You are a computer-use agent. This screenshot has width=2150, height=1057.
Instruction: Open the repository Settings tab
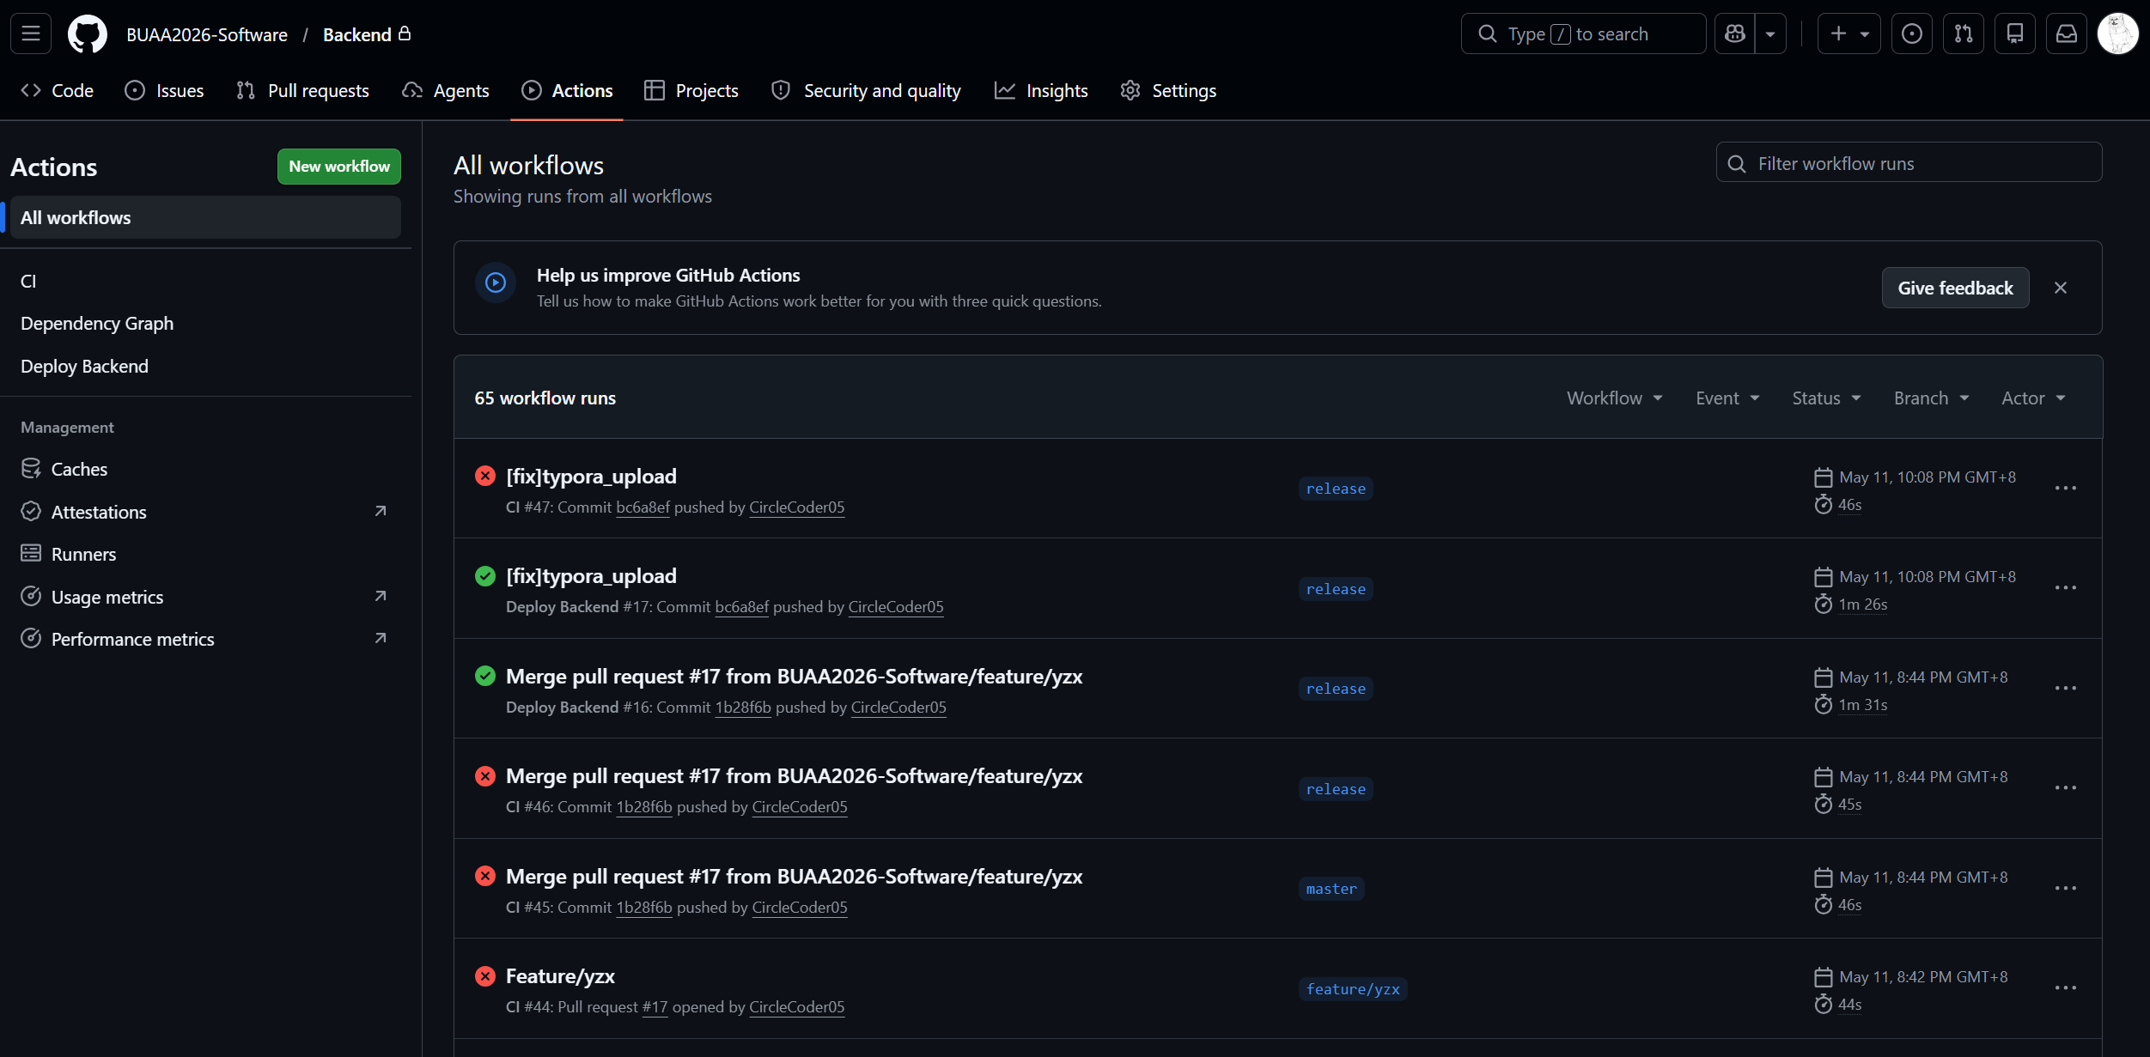point(1168,90)
